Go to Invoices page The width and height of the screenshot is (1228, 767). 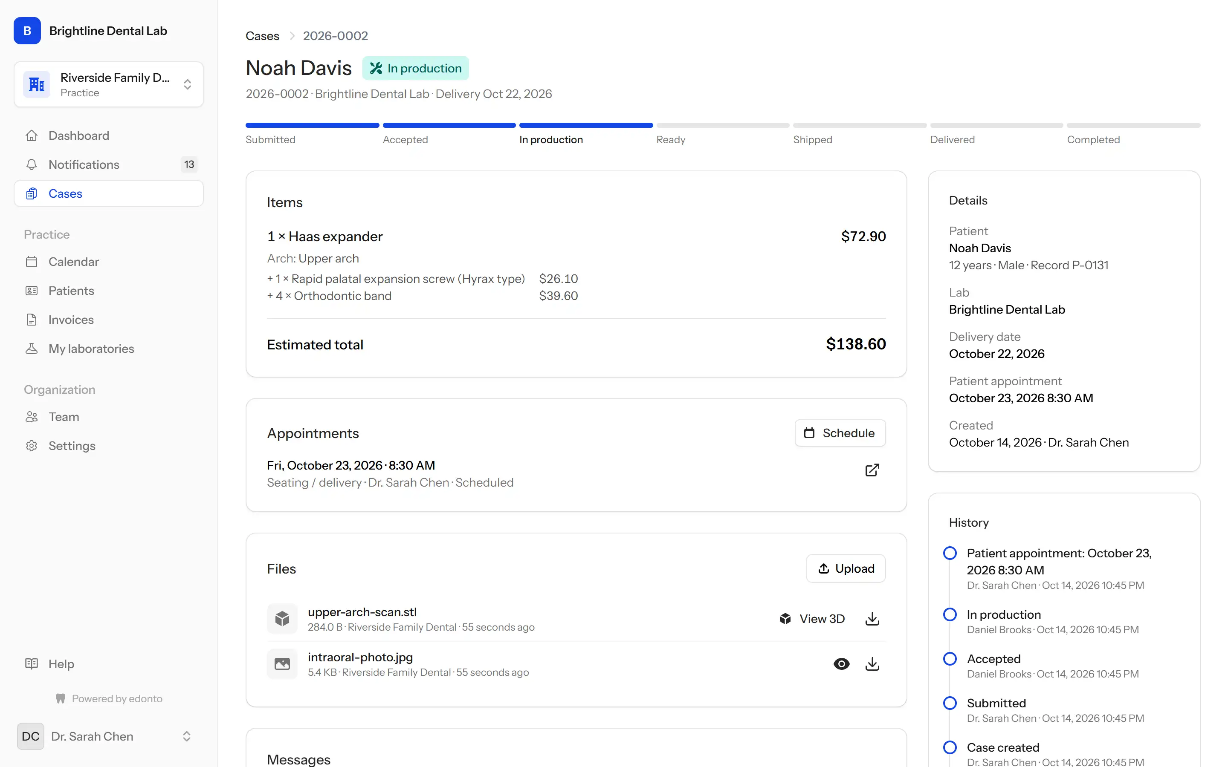point(109,320)
